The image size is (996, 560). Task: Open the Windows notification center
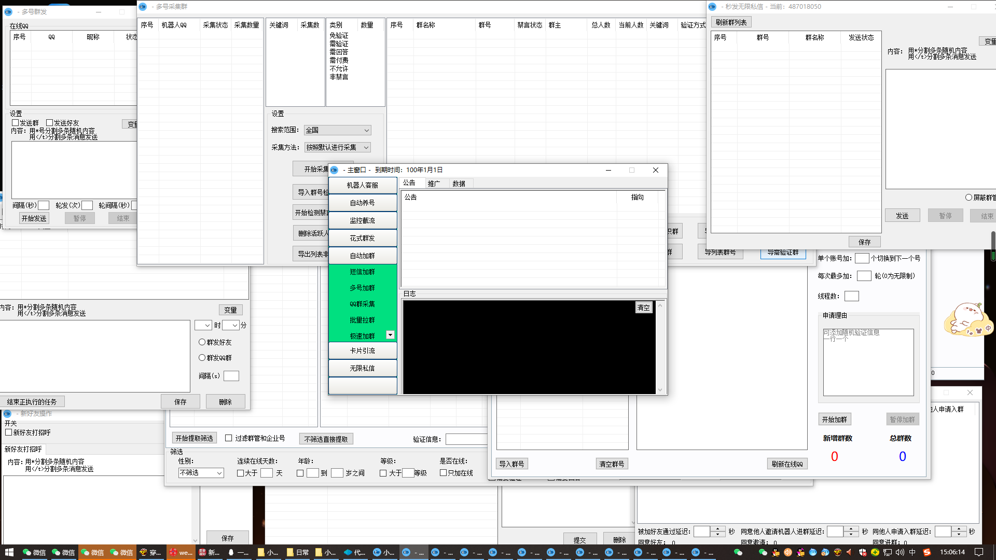[979, 552]
